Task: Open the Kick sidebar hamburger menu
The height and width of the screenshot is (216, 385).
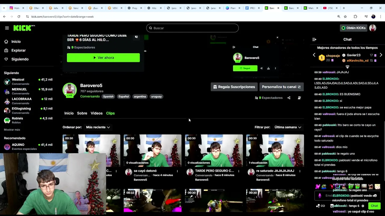Action: point(7,28)
